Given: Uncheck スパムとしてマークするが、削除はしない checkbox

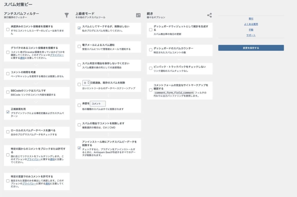Looking at the screenshot, I should point(79,28).
